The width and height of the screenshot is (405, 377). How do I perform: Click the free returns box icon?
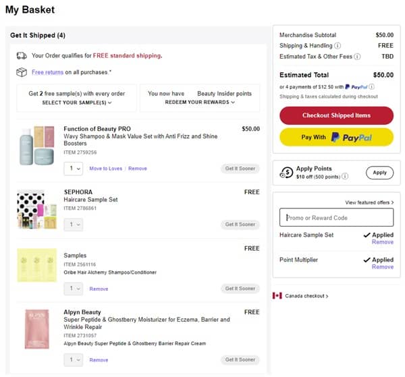(22, 72)
